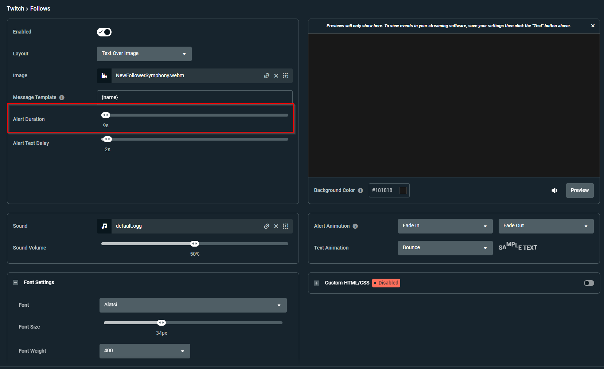Remove the default.ogg sound file
604x369 pixels.
pos(276,226)
